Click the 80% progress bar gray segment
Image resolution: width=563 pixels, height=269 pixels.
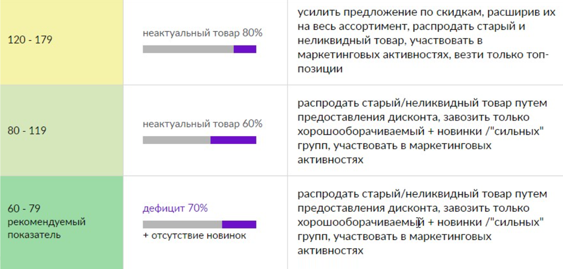[188, 49]
